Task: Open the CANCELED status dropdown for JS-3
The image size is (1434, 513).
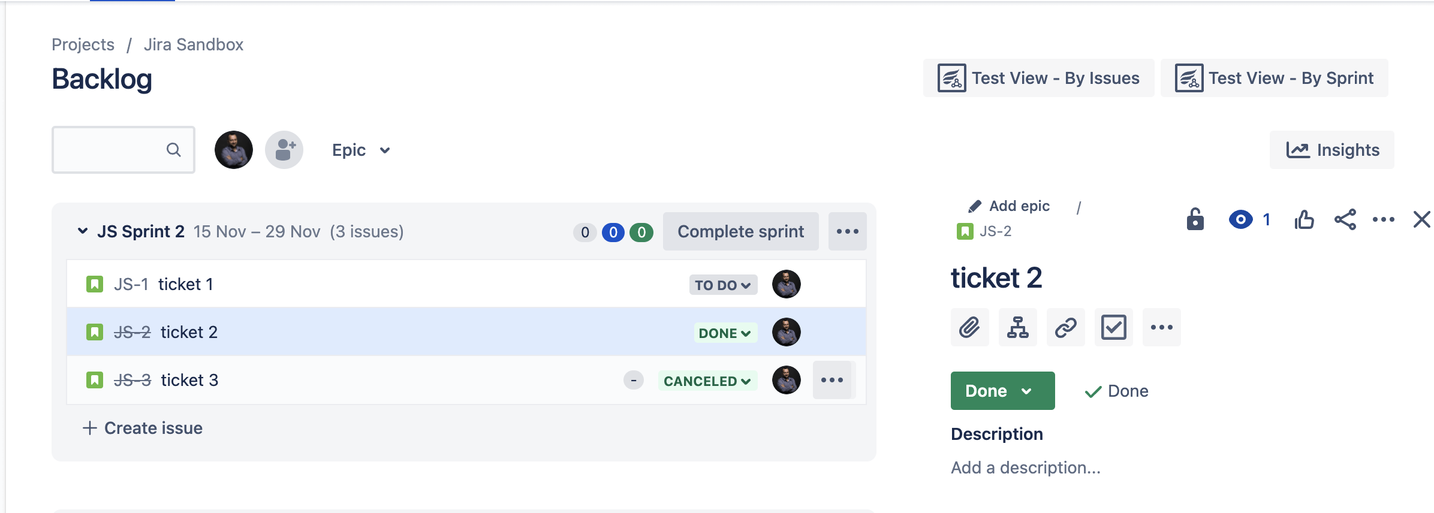Action: pyautogui.click(x=707, y=381)
